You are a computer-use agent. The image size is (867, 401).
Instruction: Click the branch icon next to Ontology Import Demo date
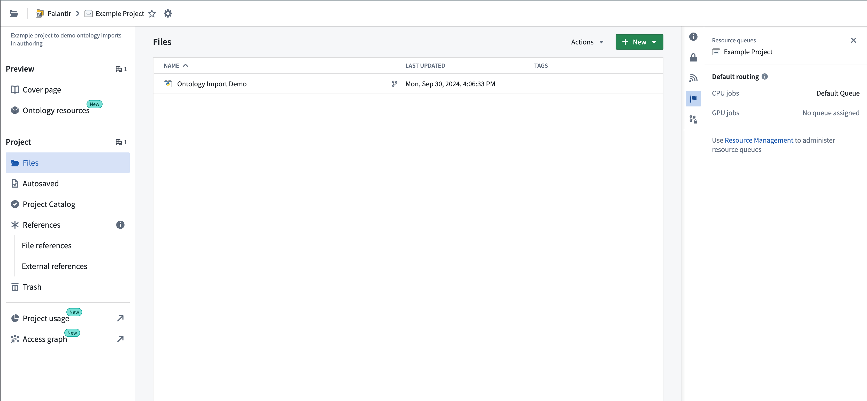pos(394,84)
